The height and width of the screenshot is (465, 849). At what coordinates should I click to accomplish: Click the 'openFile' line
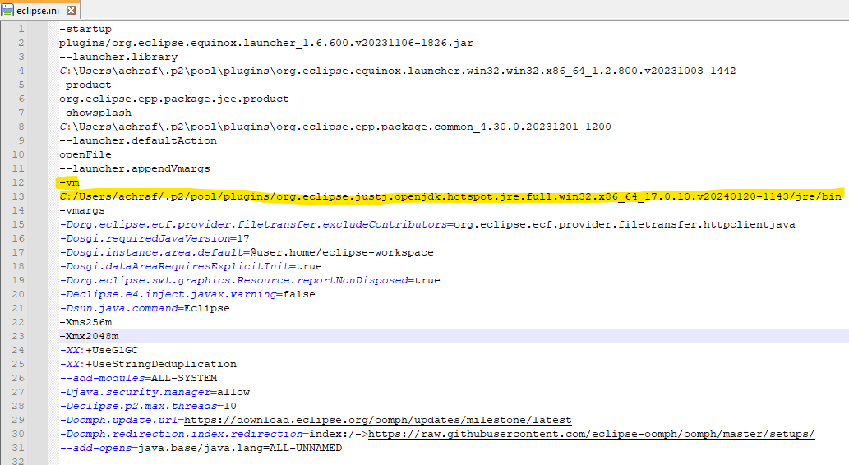coord(85,154)
